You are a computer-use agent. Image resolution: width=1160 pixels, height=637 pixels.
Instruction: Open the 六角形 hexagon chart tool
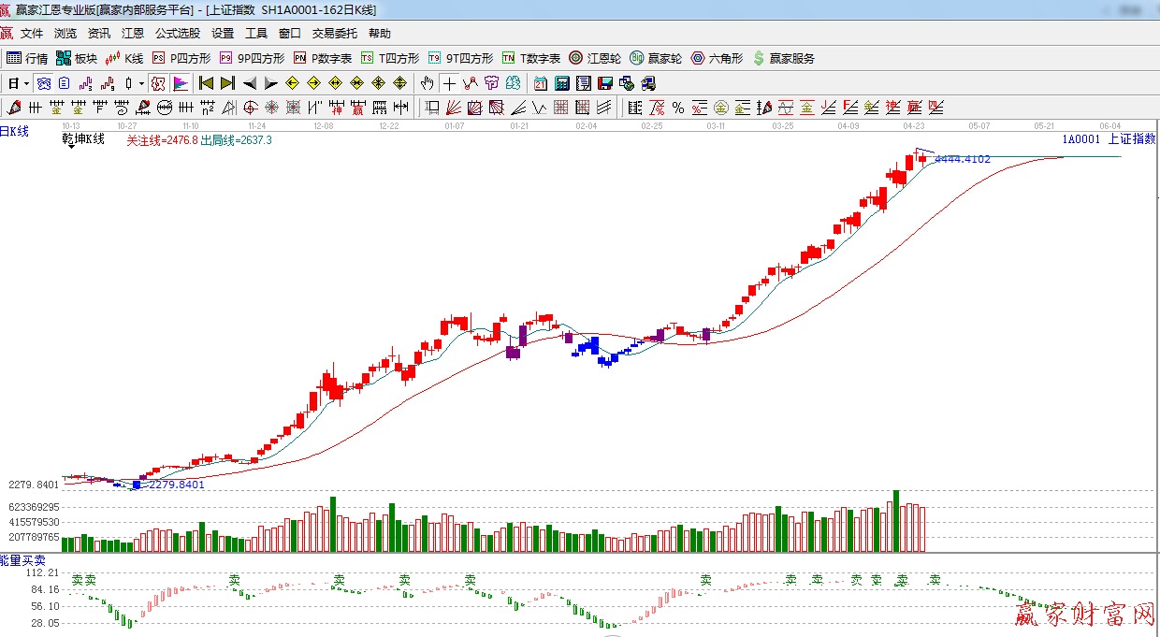(717, 58)
